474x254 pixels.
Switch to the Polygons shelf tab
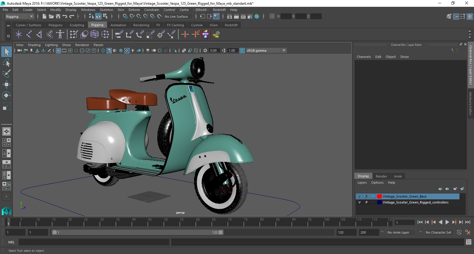point(55,25)
